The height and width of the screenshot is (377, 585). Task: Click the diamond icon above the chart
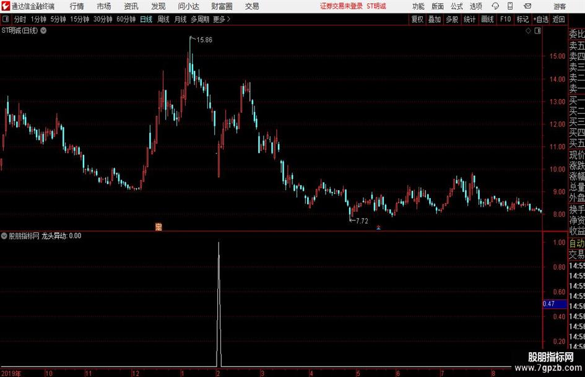coord(528,31)
